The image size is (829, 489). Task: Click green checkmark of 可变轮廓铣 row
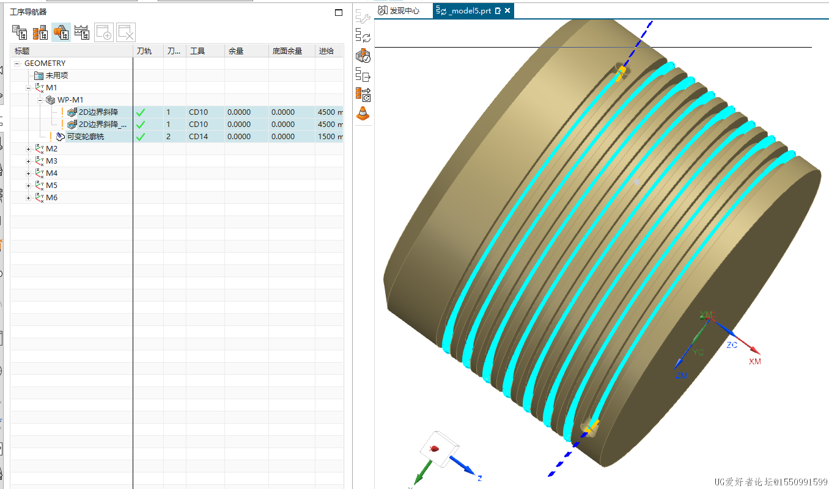(x=141, y=137)
